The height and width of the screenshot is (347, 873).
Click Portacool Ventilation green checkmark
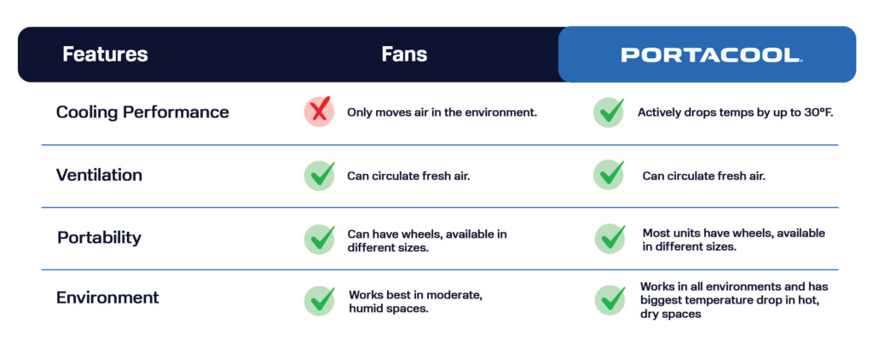(609, 176)
